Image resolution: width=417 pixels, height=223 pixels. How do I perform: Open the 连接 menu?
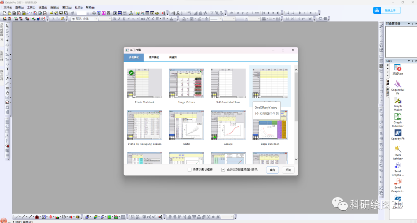point(54,7)
